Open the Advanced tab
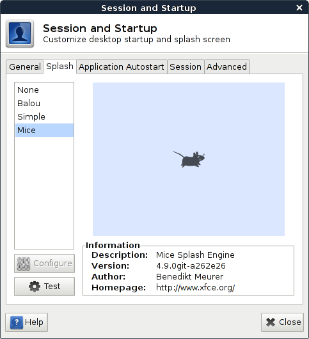 [227, 67]
